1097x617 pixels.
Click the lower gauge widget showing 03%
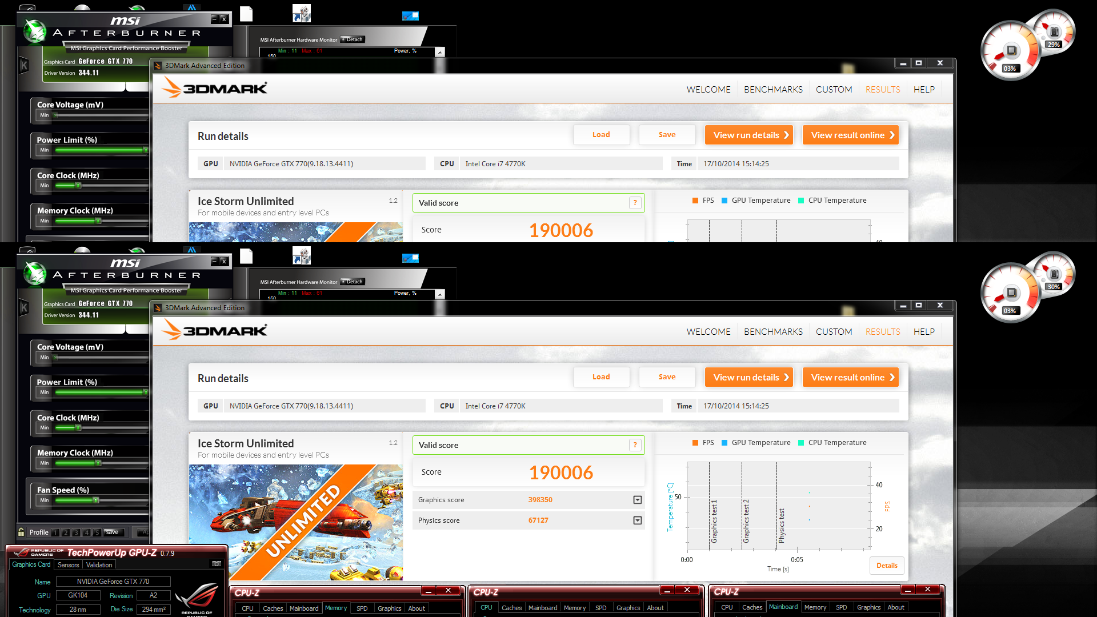point(1010,293)
